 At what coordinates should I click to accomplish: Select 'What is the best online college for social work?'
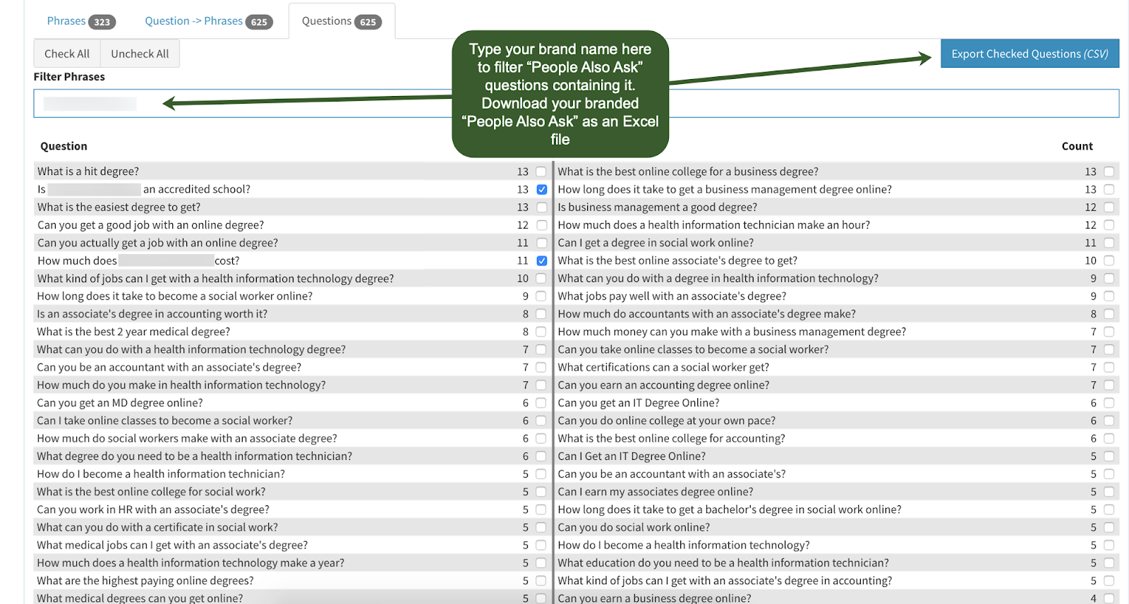coord(541,492)
